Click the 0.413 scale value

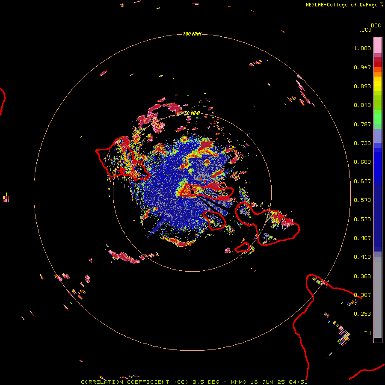point(362,257)
